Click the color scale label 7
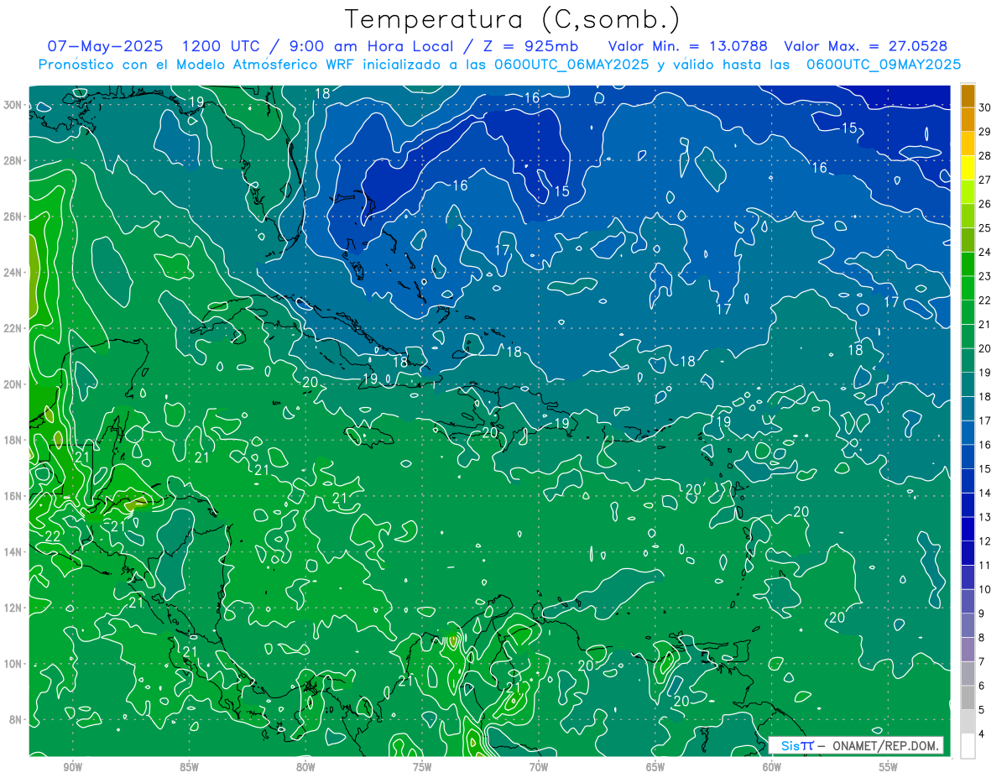1007x778 pixels. click(x=983, y=662)
